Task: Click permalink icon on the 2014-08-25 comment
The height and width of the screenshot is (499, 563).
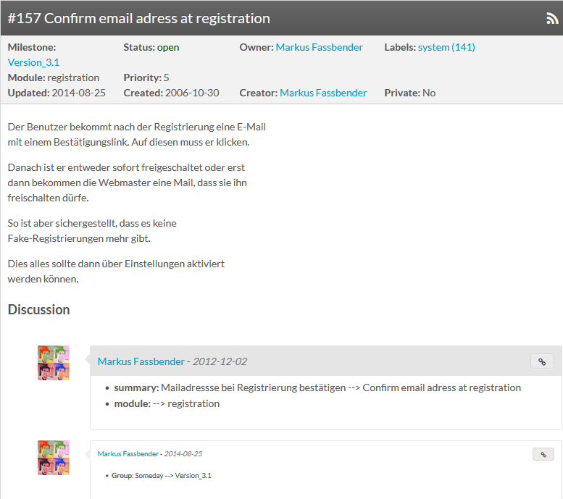Action: click(x=542, y=454)
